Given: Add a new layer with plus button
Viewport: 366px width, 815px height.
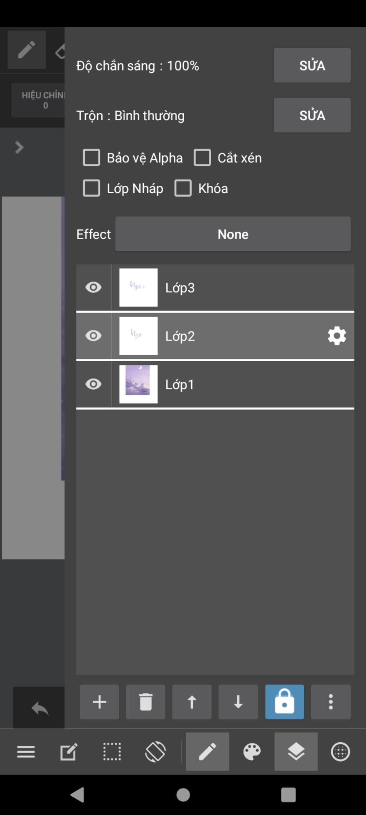Looking at the screenshot, I should tap(99, 702).
